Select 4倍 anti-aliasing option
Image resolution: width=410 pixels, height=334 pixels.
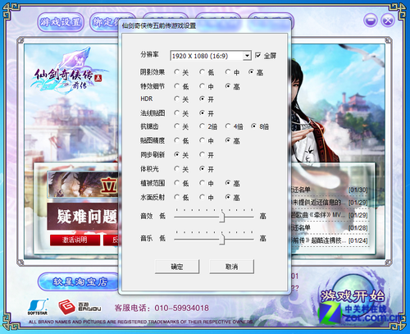pos(228,126)
